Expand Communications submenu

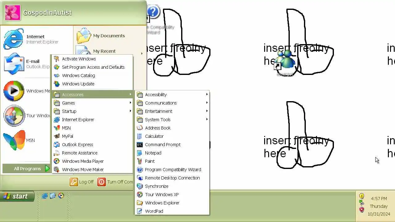pos(172,103)
